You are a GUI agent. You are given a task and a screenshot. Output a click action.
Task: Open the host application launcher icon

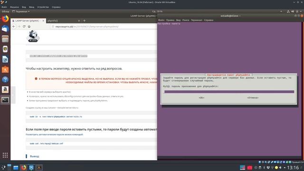pyautogui.click(x=3, y=168)
